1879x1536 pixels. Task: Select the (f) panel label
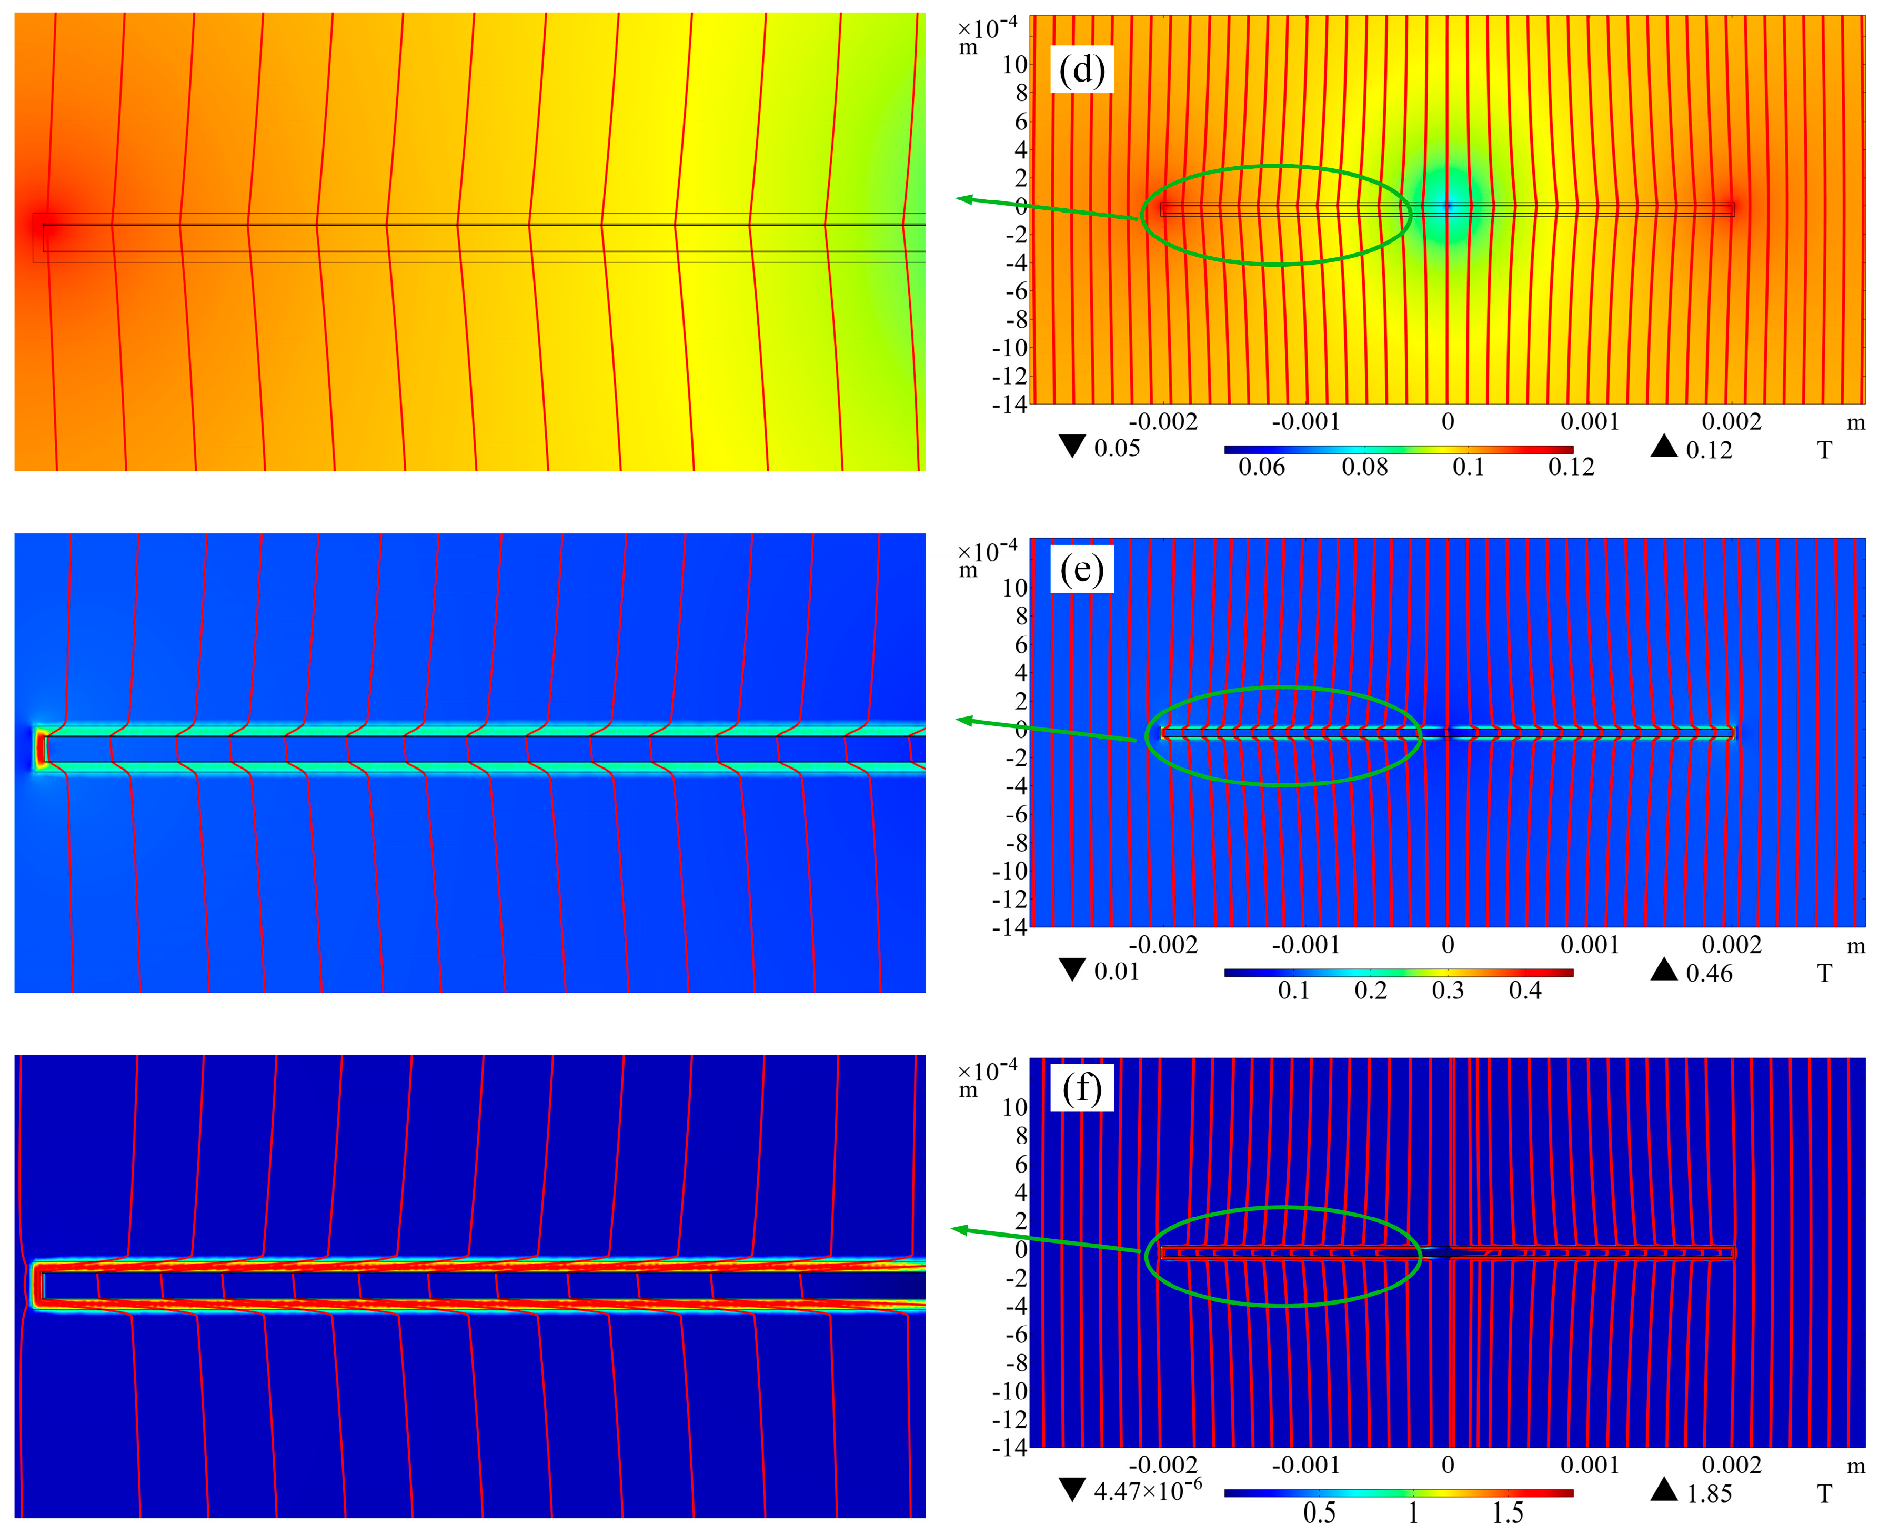point(1081,1087)
